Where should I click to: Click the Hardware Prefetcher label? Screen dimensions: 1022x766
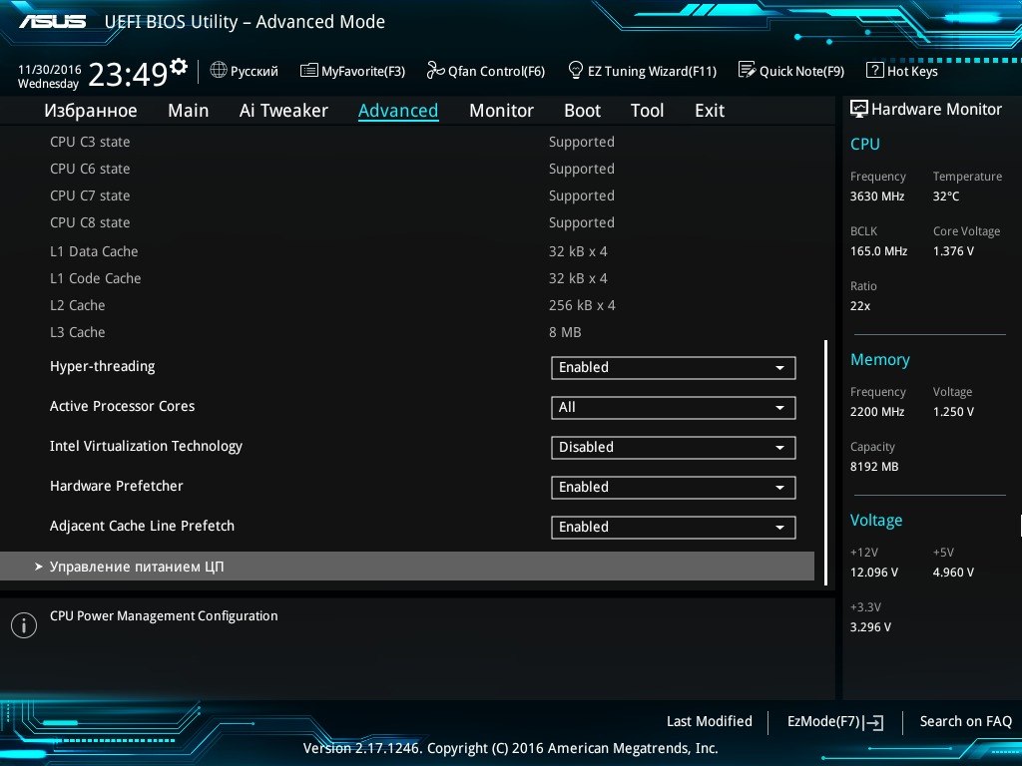[x=117, y=486]
